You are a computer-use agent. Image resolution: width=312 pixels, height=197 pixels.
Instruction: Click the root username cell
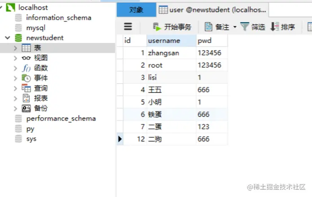click(x=171, y=65)
